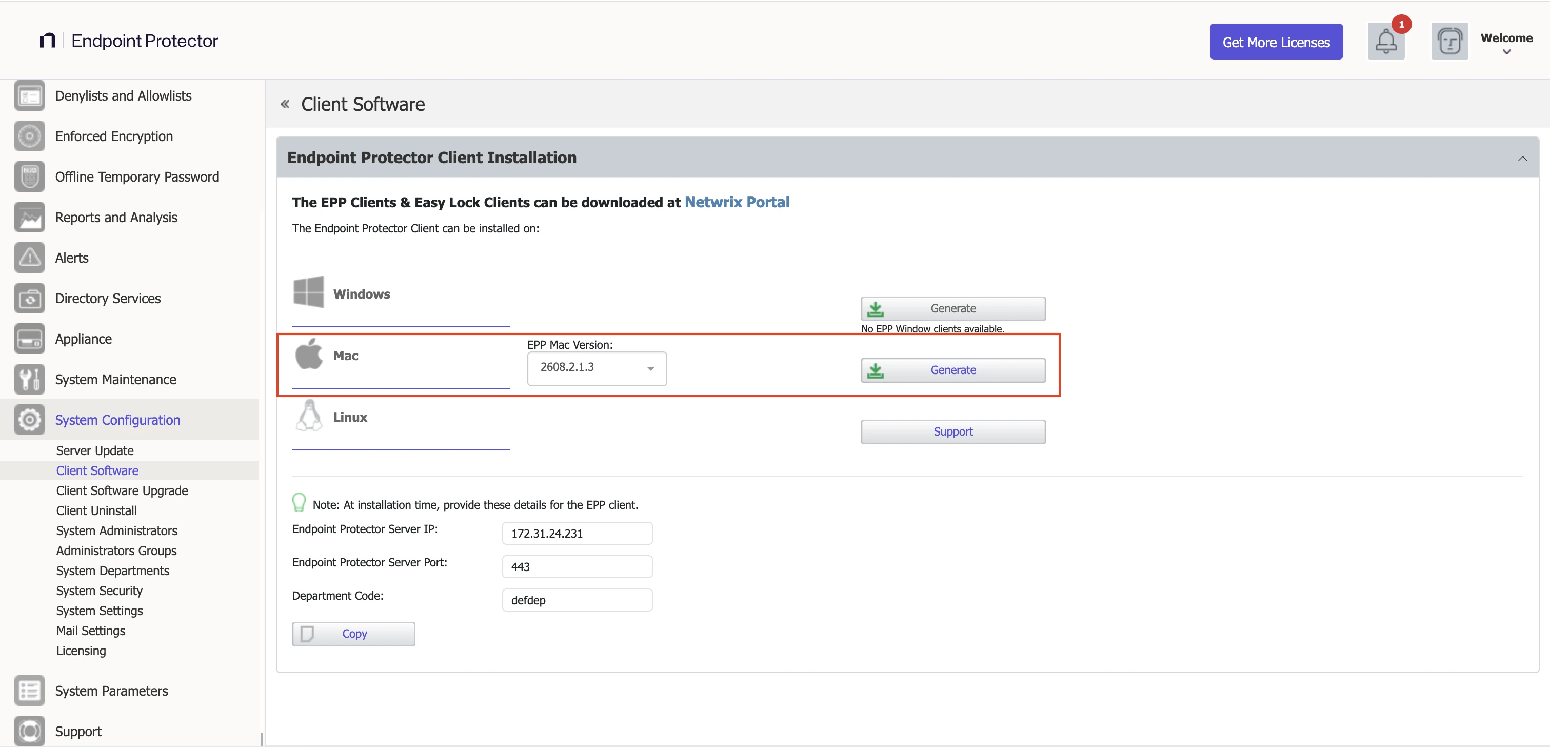Select the Client Software menu item
1550x747 pixels.
[129, 470]
